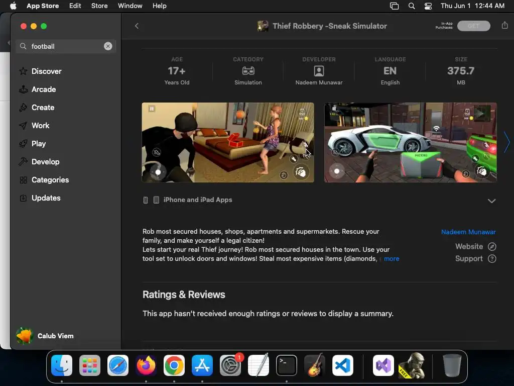Viewport: 514px width, 386px height.
Task: Launch GarageBand from the Dock
Action: tap(315, 365)
